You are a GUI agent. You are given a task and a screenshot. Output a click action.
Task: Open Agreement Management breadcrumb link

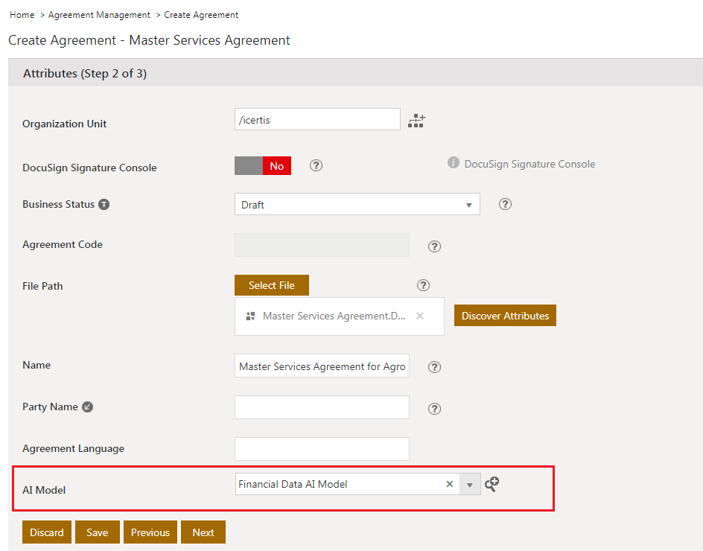[99, 15]
